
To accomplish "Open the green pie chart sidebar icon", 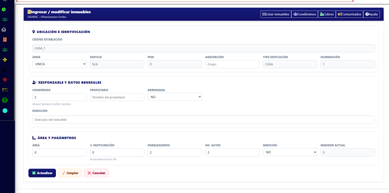I will 4,10.
